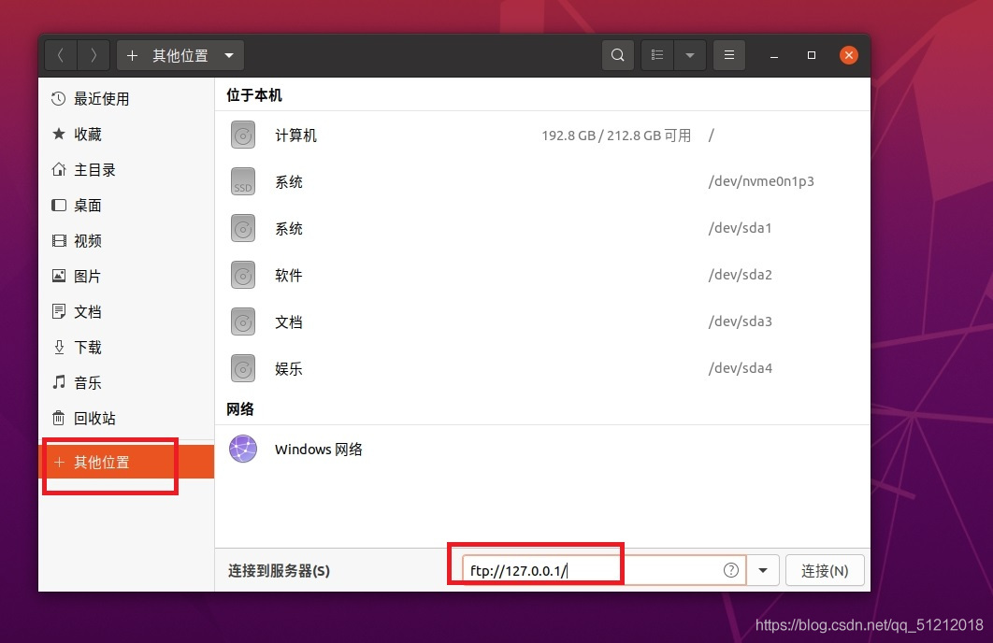Show recent servers dropdown arrow
This screenshot has height=643, width=993.
click(x=763, y=570)
